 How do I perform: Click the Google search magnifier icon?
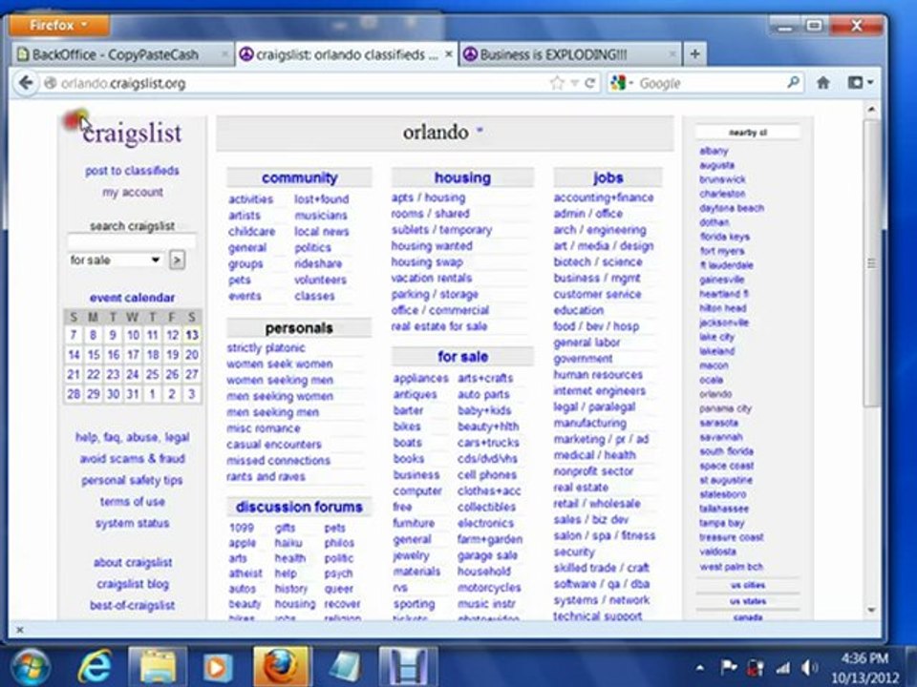click(x=793, y=82)
